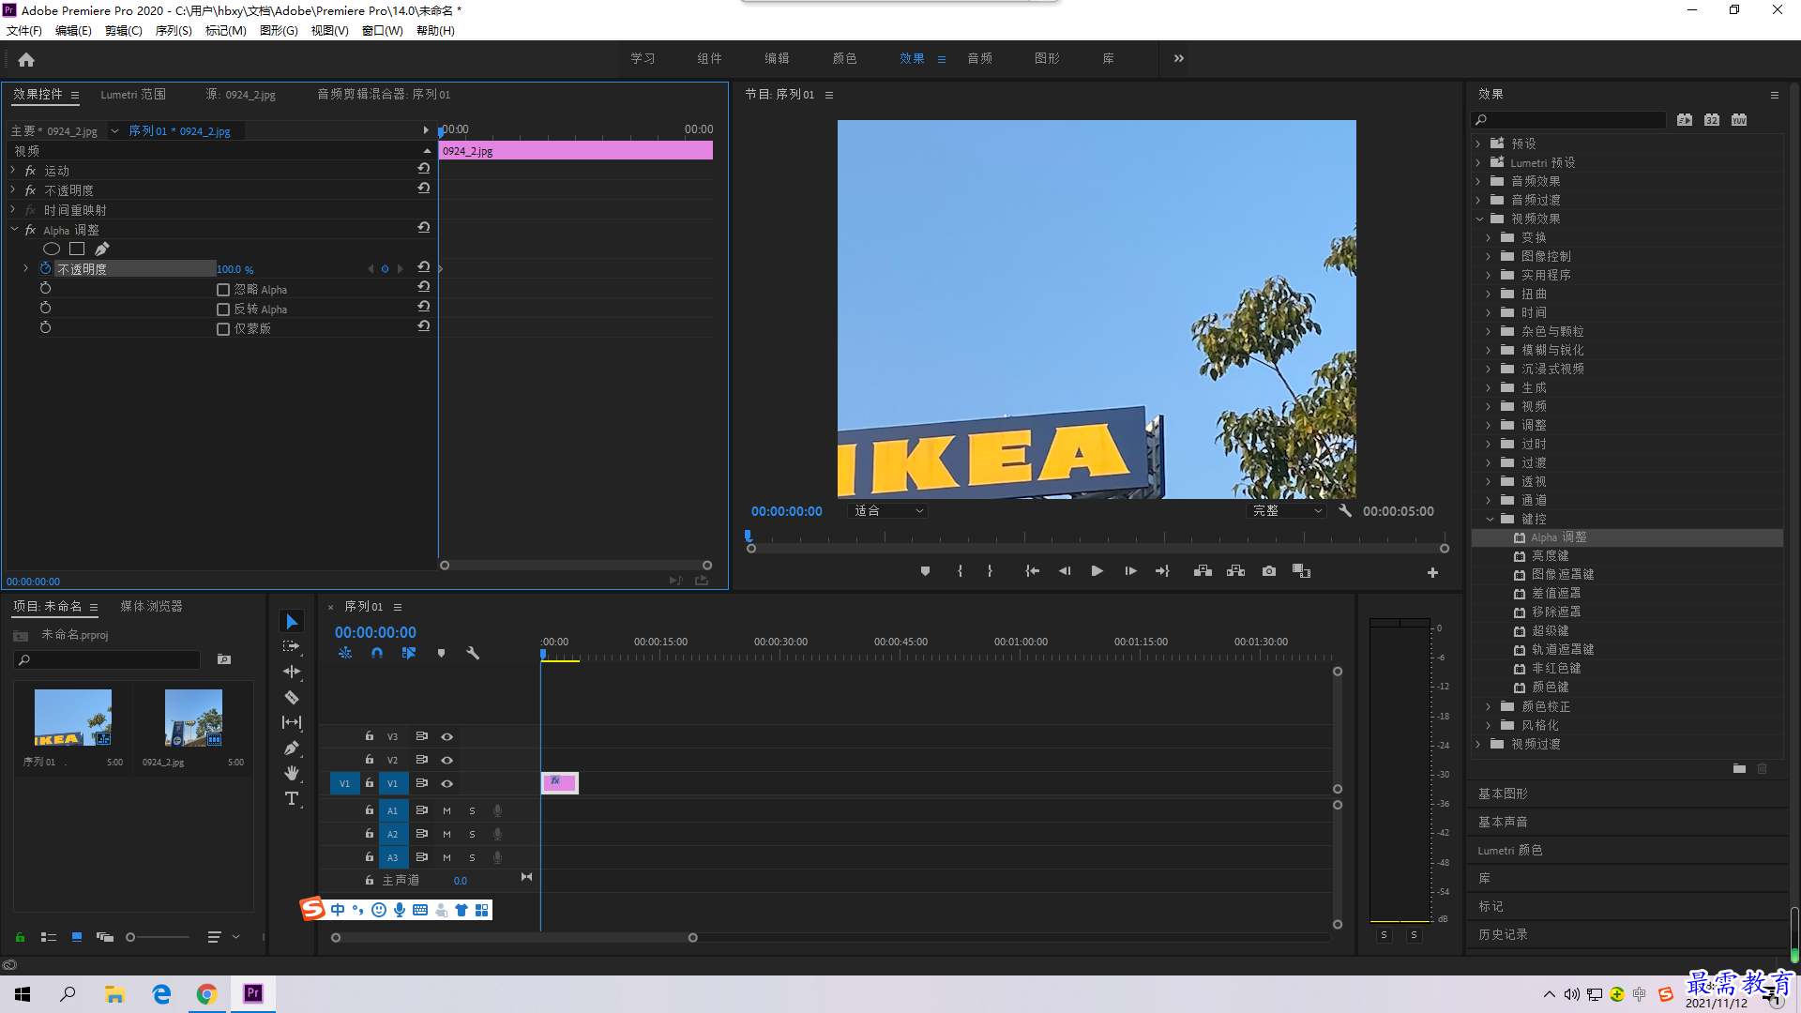The width and height of the screenshot is (1801, 1013).
Task: Create ellipse mask for Alpha 调整
Action: point(52,249)
